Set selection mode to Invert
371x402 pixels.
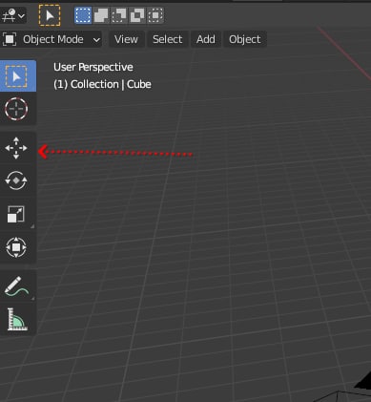click(x=137, y=15)
